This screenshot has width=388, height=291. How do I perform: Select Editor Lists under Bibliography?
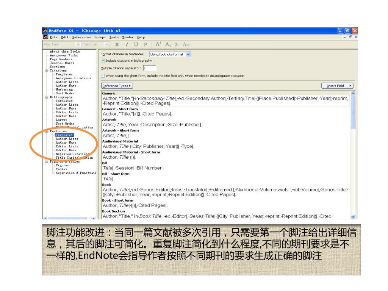pos(67,112)
